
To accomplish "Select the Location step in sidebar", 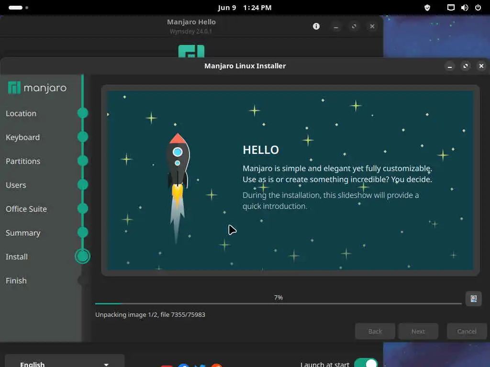I will 21,114.
